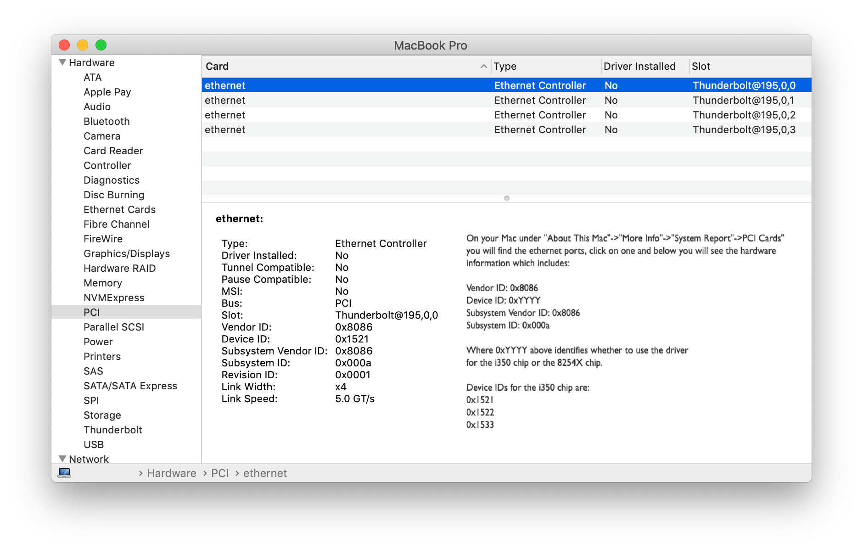Open SATA/SATA Express section

(130, 386)
